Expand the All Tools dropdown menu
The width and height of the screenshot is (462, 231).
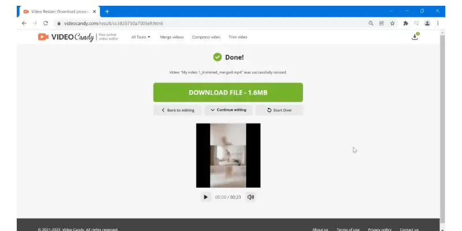point(141,37)
